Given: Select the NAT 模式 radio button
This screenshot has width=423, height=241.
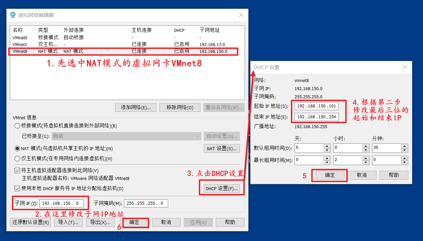Looking at the screenshot, I should pos(17,148).
